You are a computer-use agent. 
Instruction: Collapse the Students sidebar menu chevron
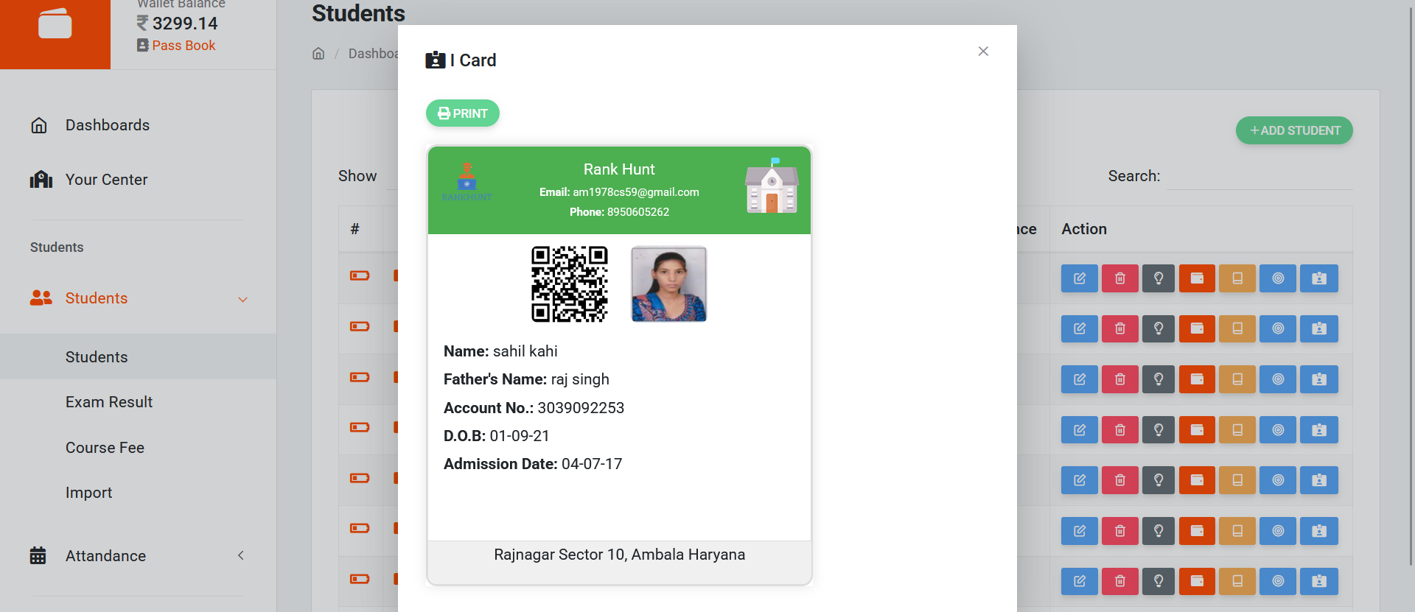242,299
